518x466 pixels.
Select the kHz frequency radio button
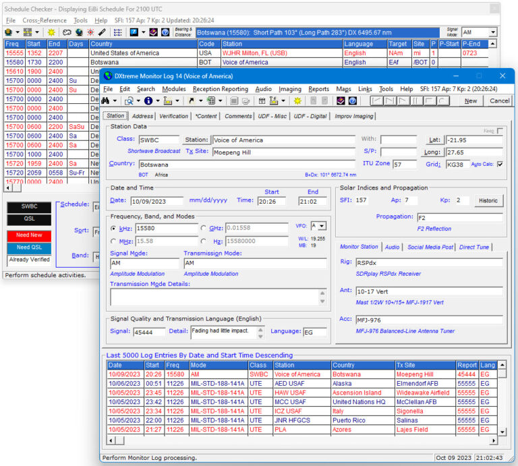(113, 229)
